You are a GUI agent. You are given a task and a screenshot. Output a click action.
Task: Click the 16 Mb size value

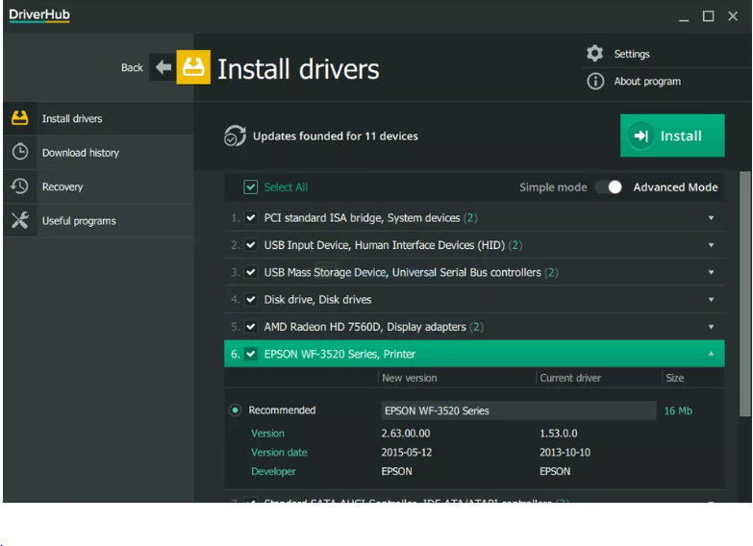coord(678,410)
